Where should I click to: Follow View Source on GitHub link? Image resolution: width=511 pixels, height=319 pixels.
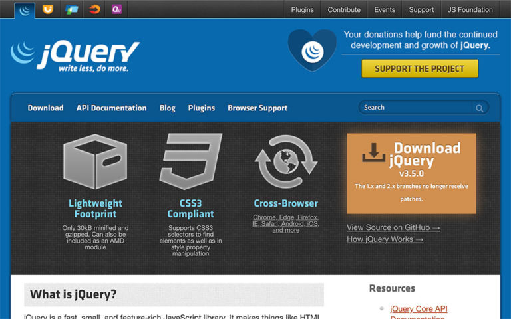(393, 227)
